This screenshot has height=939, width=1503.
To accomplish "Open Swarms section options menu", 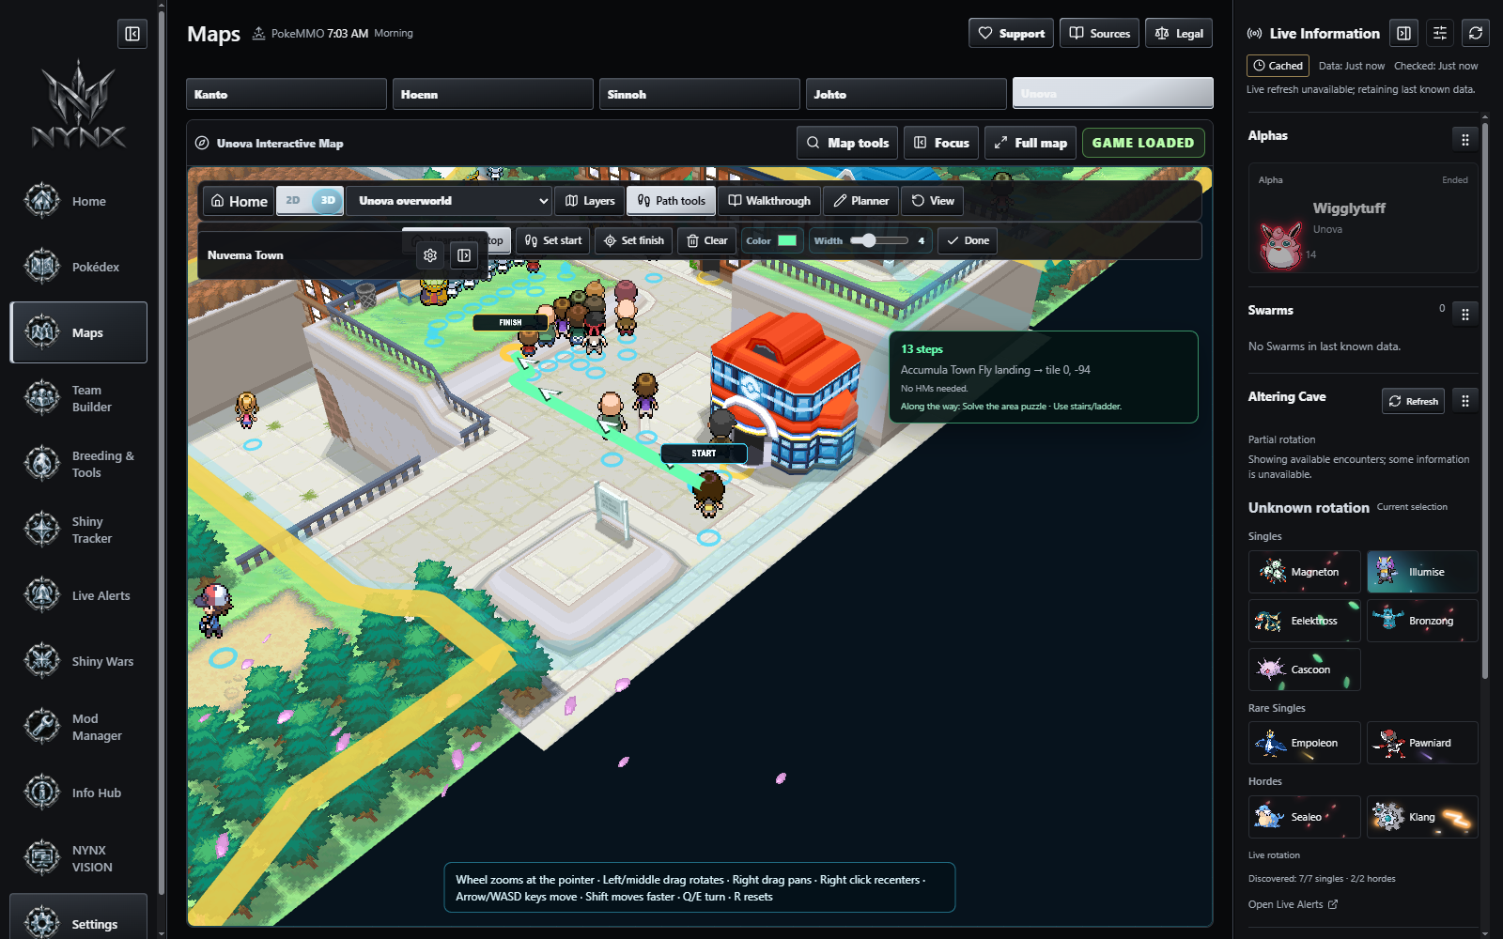I will click(1465, 315).
